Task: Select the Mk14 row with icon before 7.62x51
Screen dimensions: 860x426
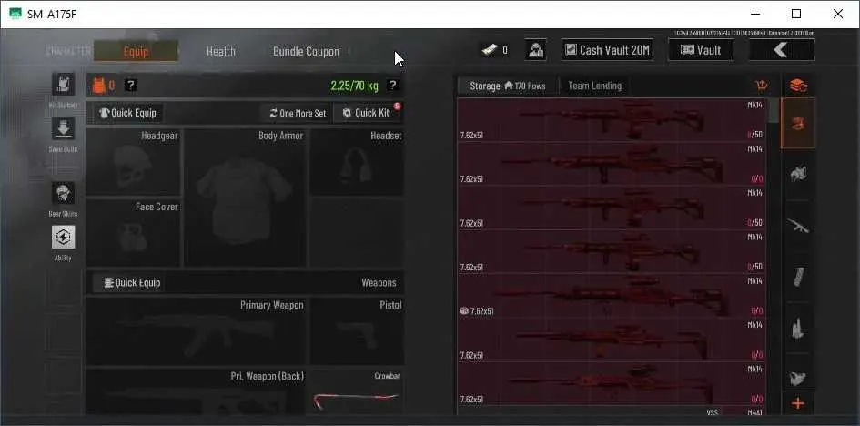Action: pos(612,296)
